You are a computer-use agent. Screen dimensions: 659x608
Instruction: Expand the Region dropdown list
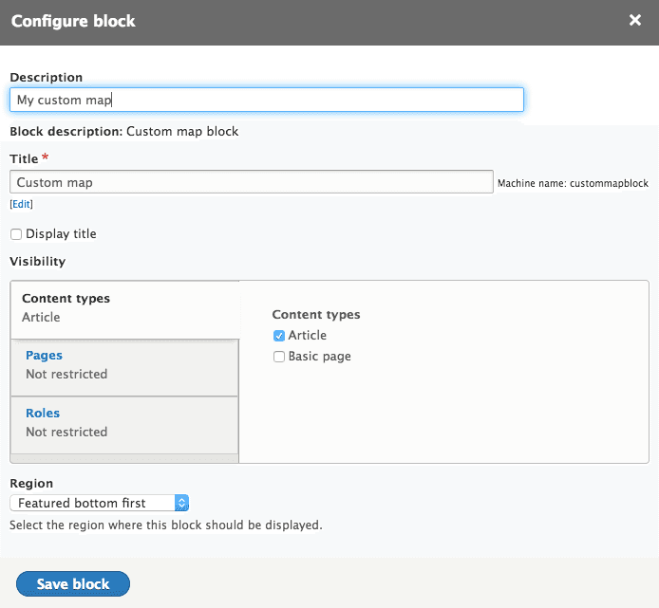pyautogui.click(x=100, y=503)
